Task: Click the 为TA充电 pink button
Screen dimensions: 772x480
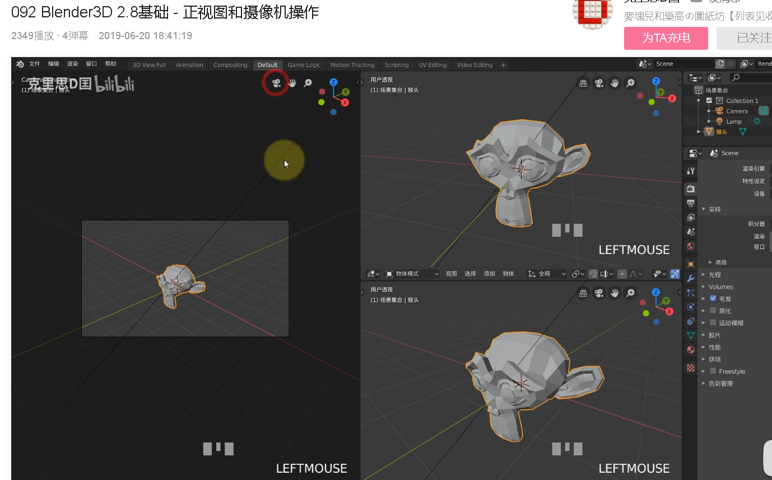Action: point(666,38)
